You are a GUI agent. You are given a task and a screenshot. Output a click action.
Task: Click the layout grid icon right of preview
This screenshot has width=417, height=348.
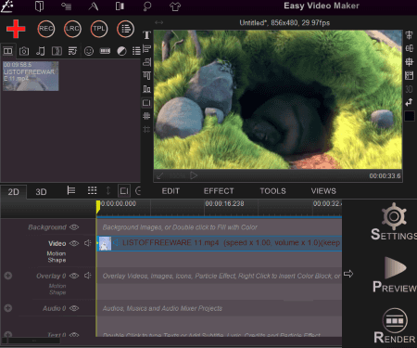[x=409, y=75]
